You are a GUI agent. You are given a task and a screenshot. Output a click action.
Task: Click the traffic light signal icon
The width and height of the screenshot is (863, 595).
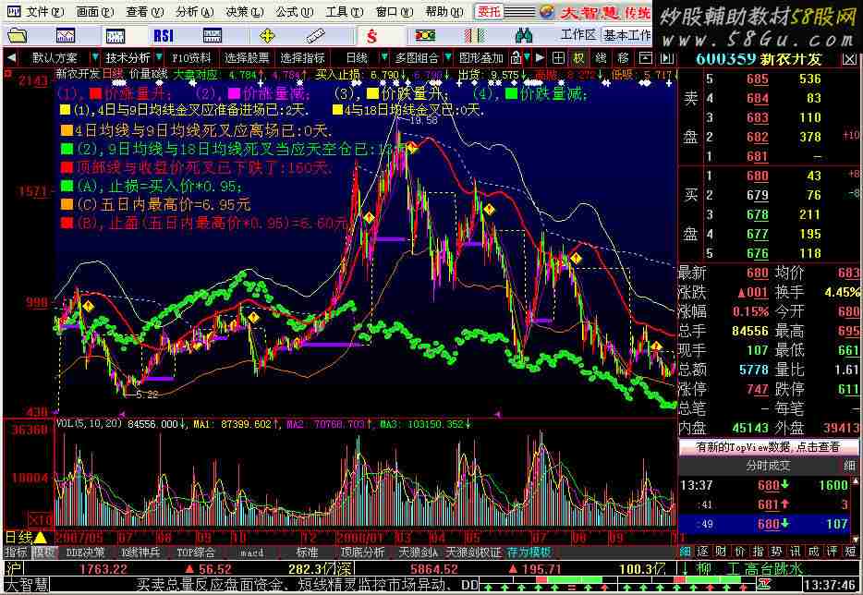click(x=425, y=36)
